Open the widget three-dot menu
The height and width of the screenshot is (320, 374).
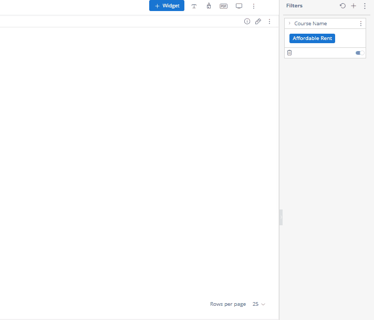click(269, 22)
